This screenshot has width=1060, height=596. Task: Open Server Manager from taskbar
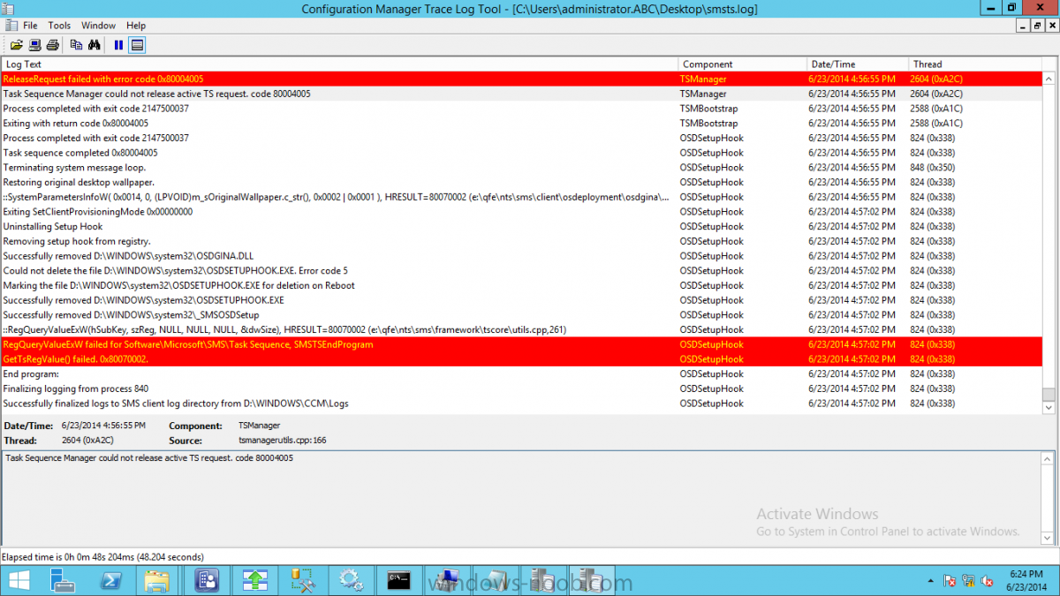pyautogui.click(x=63, y=580)
